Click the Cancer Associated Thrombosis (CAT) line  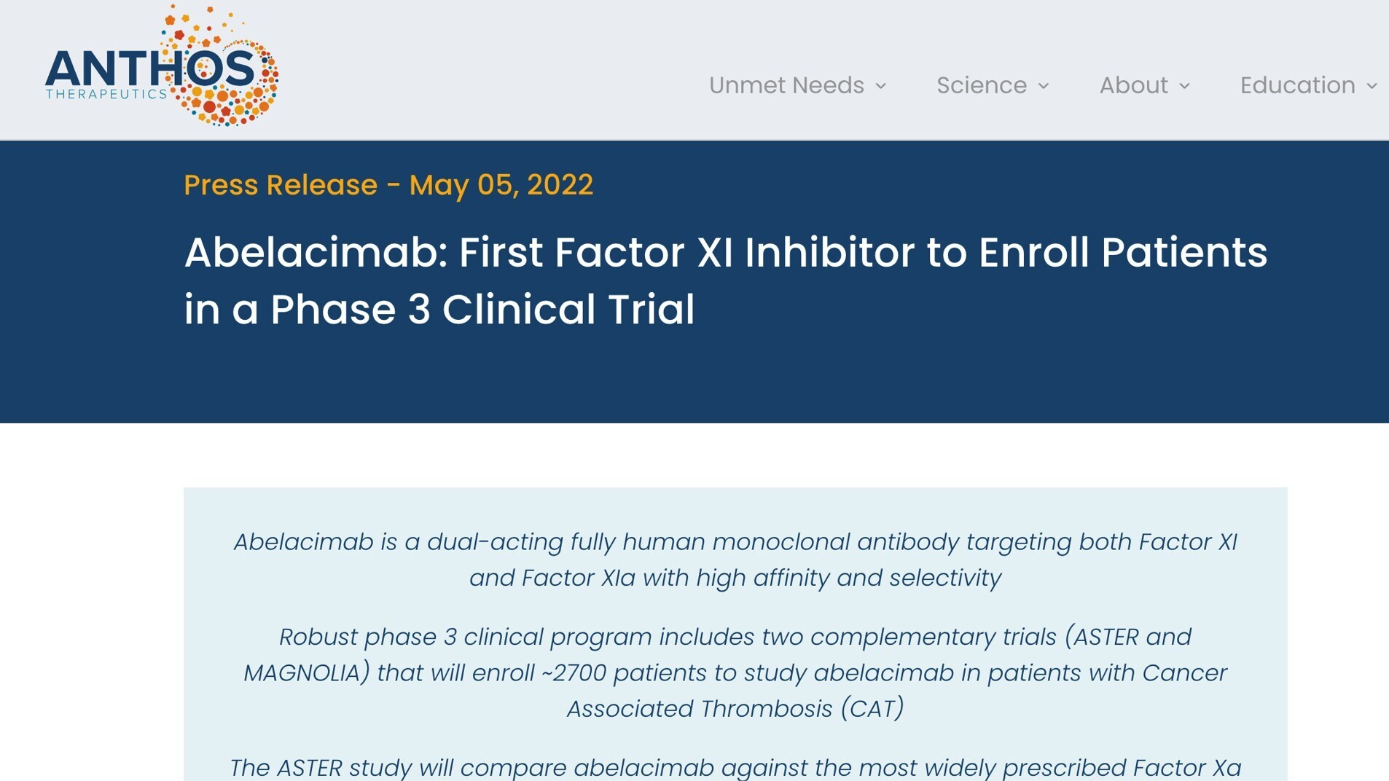click(x=735, y=708)
